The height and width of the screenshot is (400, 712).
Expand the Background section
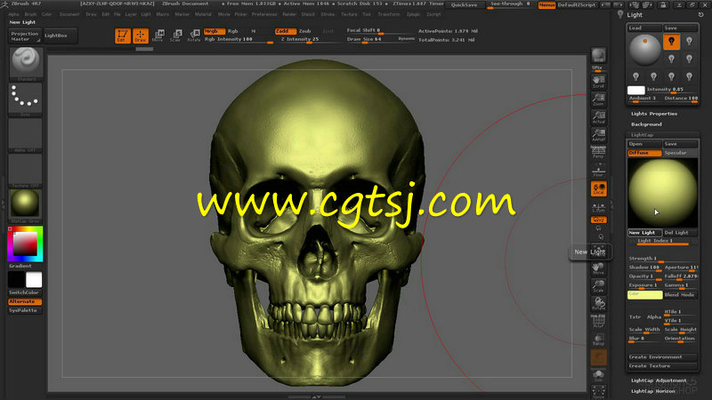click(646, 124)
